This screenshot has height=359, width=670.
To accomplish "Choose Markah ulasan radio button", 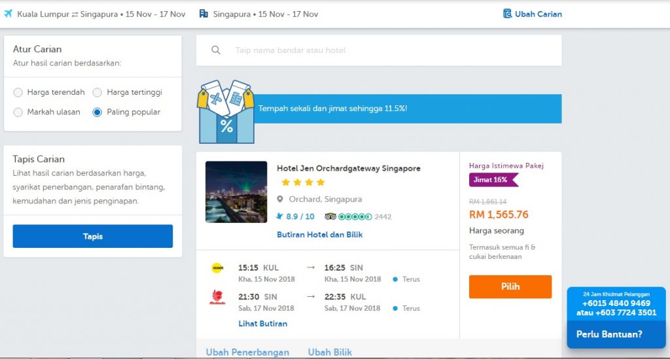I will pos(18,112).
